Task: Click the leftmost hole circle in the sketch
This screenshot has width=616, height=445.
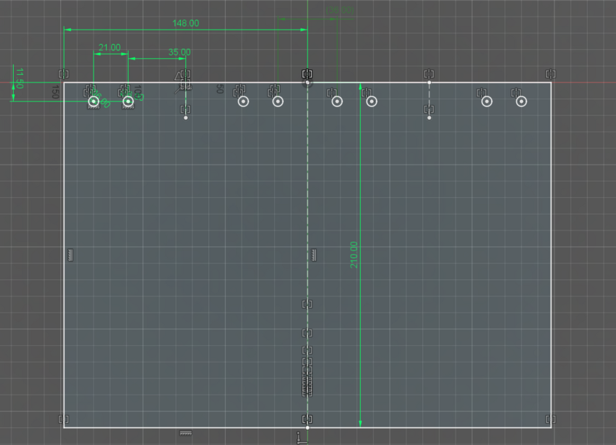Action: pyautogui.click(x=93, y=102)
